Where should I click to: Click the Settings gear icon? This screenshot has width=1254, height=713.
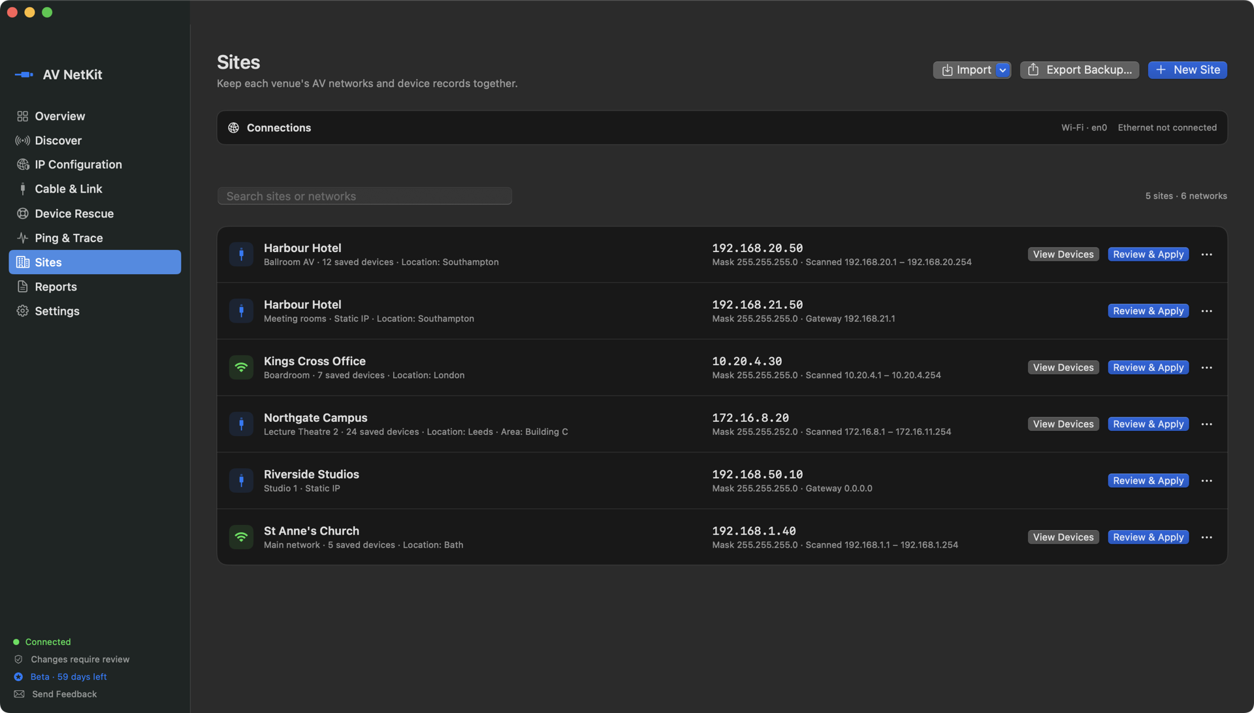point(23,311)
